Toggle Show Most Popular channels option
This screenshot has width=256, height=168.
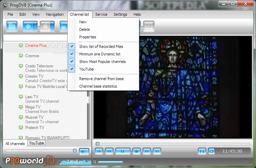103,62
